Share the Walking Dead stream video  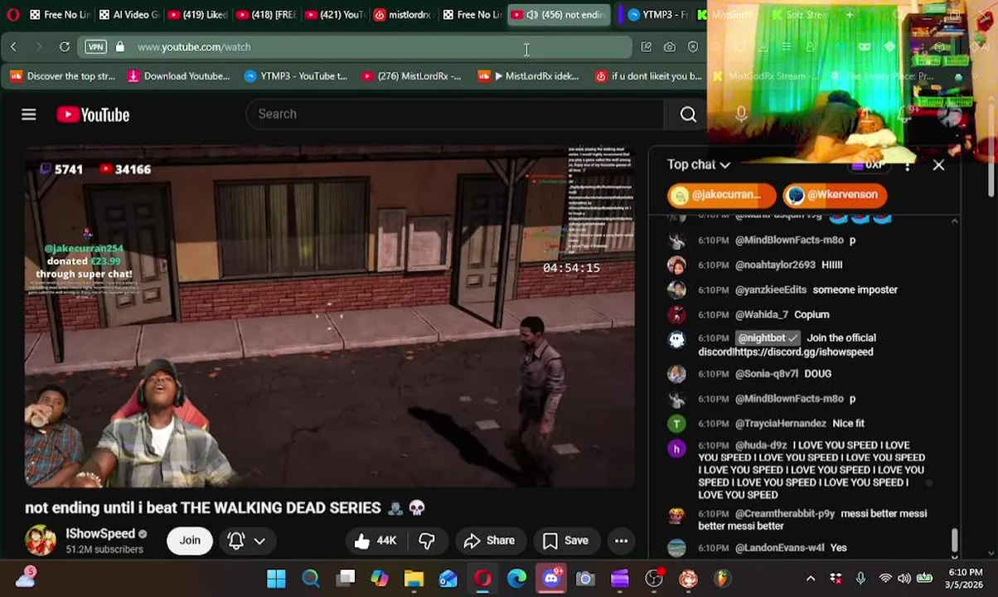click(489, 541)
